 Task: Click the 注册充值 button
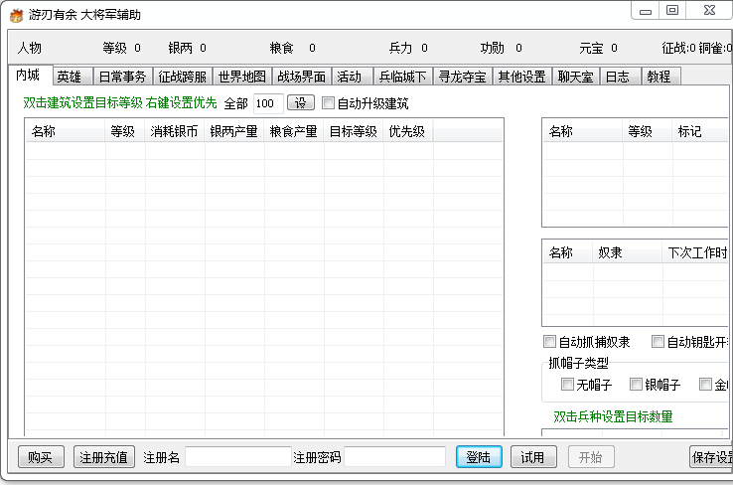click(103, 457)
